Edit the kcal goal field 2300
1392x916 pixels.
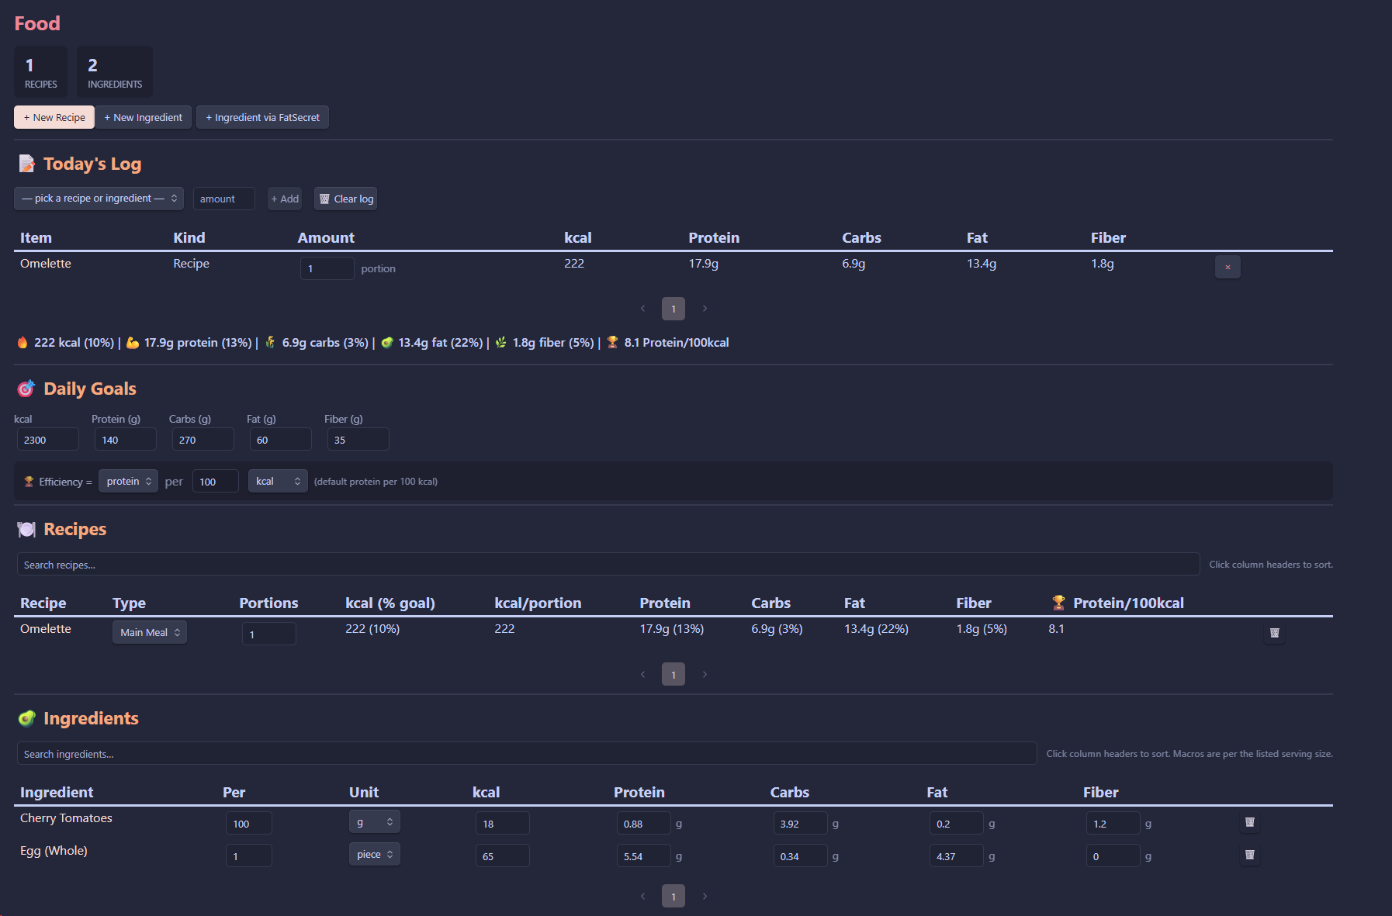(48, 439)
